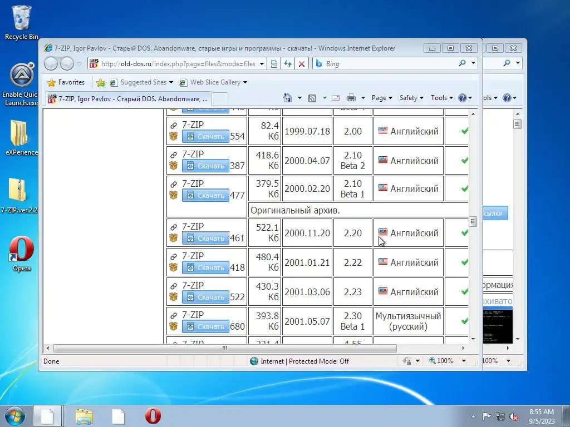Screen dimensions: 570x427
Task: Open the recent pages dropdown beside Forward
Action: click(79, 64)
